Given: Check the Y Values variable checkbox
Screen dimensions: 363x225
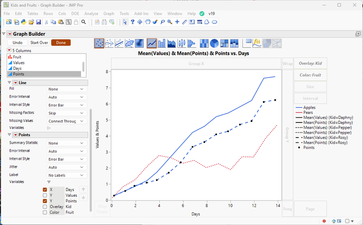Looking at the screenshot, I should (x=45, y=195).
